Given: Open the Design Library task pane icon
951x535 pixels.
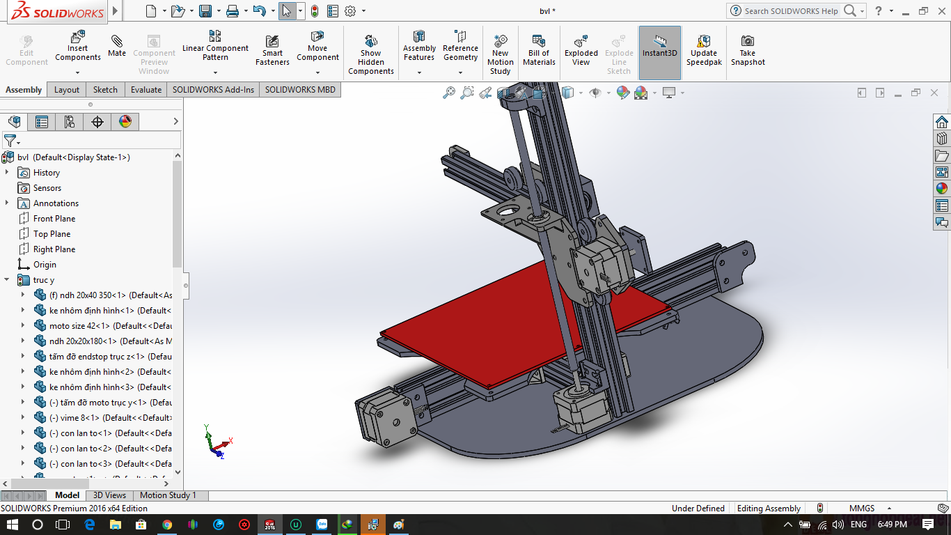Looking at the screenshot, I should click(942, 139).
